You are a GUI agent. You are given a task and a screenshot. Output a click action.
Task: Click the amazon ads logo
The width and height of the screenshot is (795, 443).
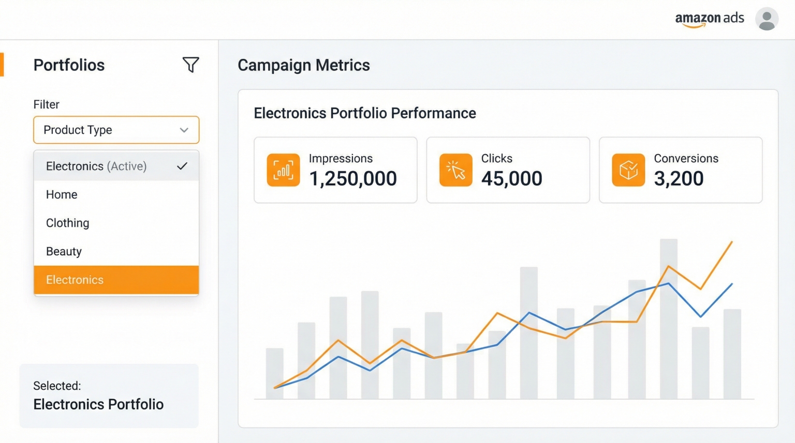coord(710,18)
